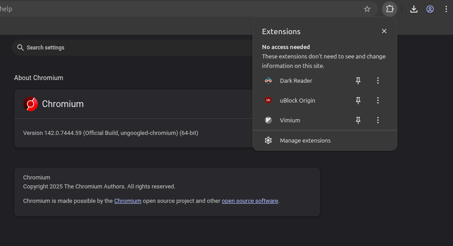Screen dimensions: 453x246
Task: Select uBlock Origin in the extensions list
Action: coord(298,100)
